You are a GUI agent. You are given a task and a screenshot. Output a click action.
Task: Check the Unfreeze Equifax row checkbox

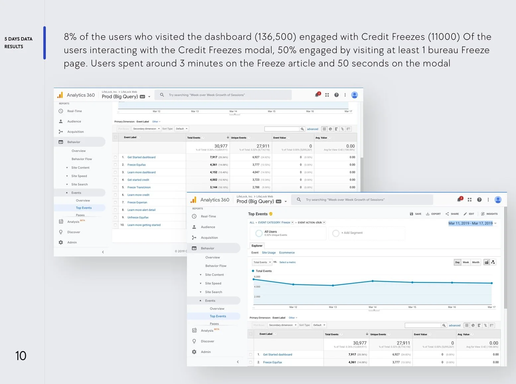tap(115, 217)
